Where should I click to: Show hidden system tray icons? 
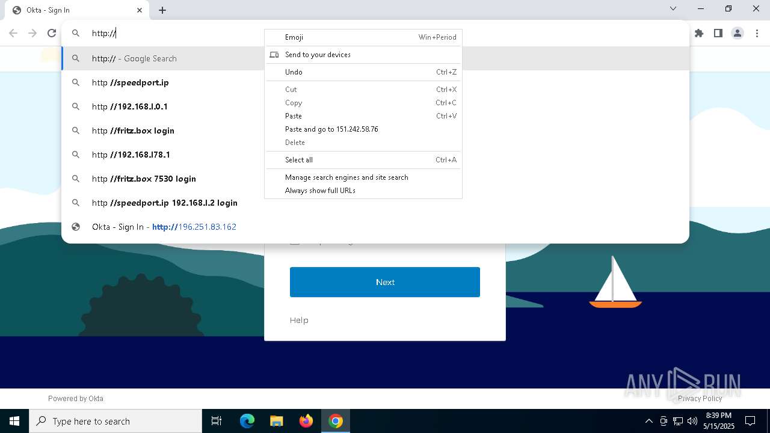[648, 421]
